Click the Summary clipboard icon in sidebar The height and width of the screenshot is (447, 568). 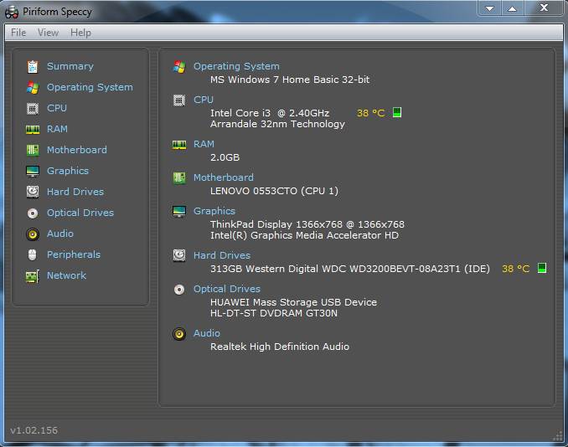coord(33,67)
